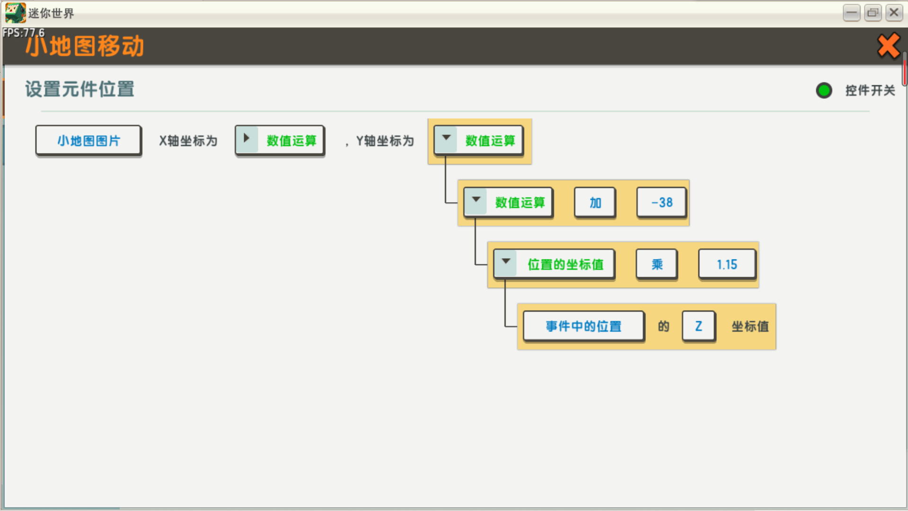Image resolution: width=908 pixels, height=511 pixels.
Task: Collapse the Y轴坐标 数值运算 arrow
Action: click(x=446, y=139)
